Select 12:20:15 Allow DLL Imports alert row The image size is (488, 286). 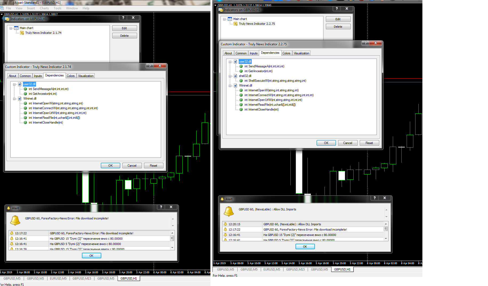point(303,224)
